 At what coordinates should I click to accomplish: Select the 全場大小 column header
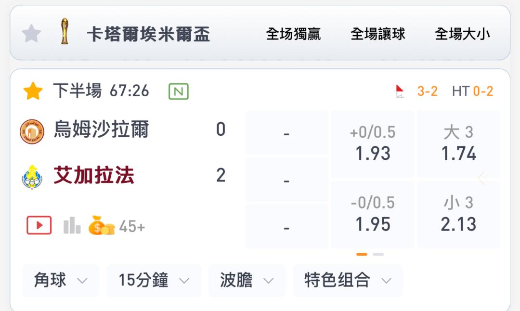click(x=462, y=34)
